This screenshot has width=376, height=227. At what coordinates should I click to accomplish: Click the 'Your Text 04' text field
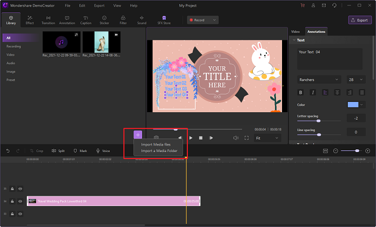tap(330, 59)
